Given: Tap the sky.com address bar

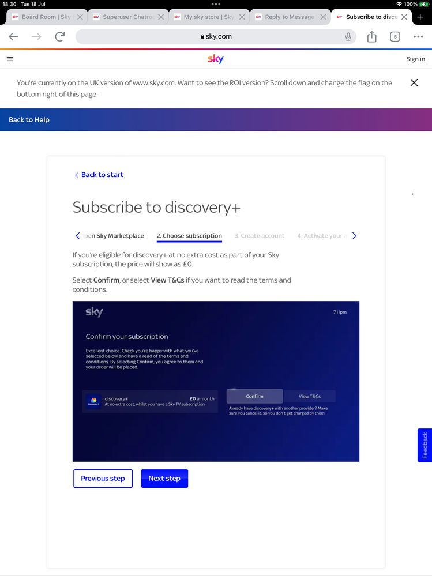Looking at the screenshot, I should coord(216,37).
